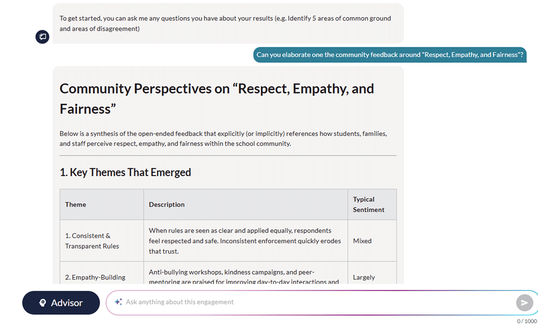Screen dimensions: 538x329
Task: Click the sparkle icon in the ask box
Action: [x=118, y=302]
